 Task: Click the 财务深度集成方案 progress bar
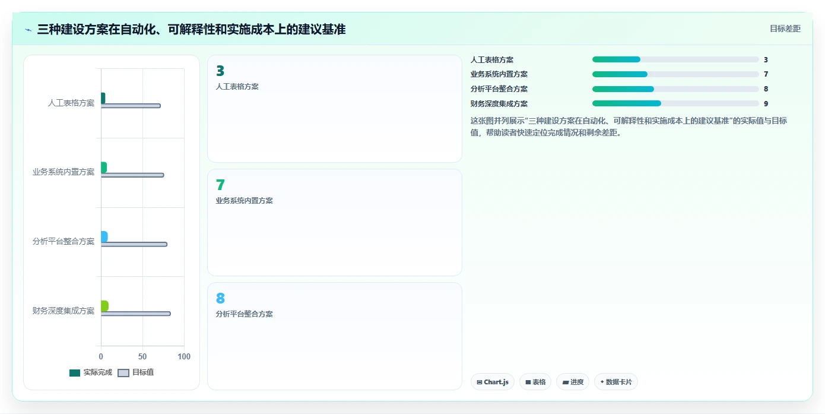click(675, 103)
